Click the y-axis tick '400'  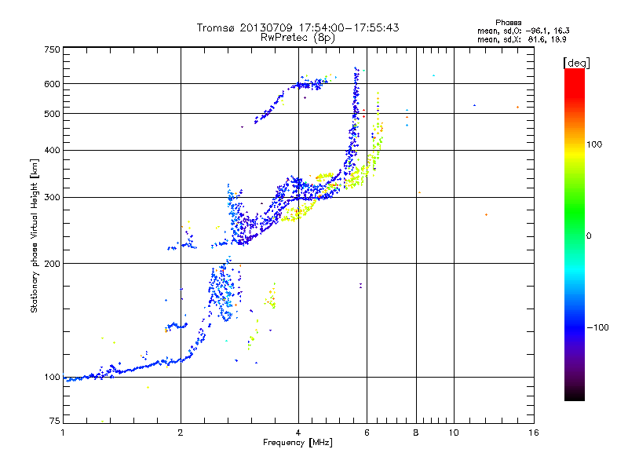tap(52, 151)
